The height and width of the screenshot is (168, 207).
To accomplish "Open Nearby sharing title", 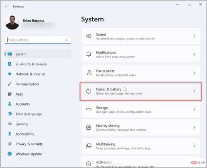I will tap(108, 126).
